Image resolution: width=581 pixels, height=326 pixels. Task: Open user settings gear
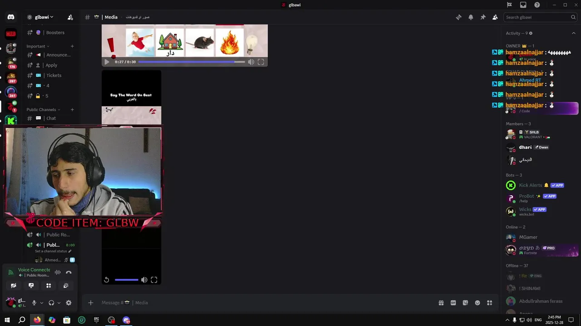69,303
